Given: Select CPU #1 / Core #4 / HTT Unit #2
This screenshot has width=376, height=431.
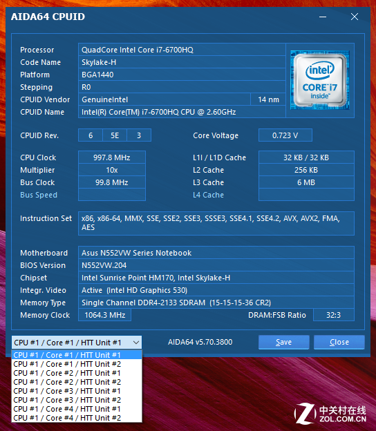Looking at the screenshot, I should pyautogui.click(x=77, y=418).
